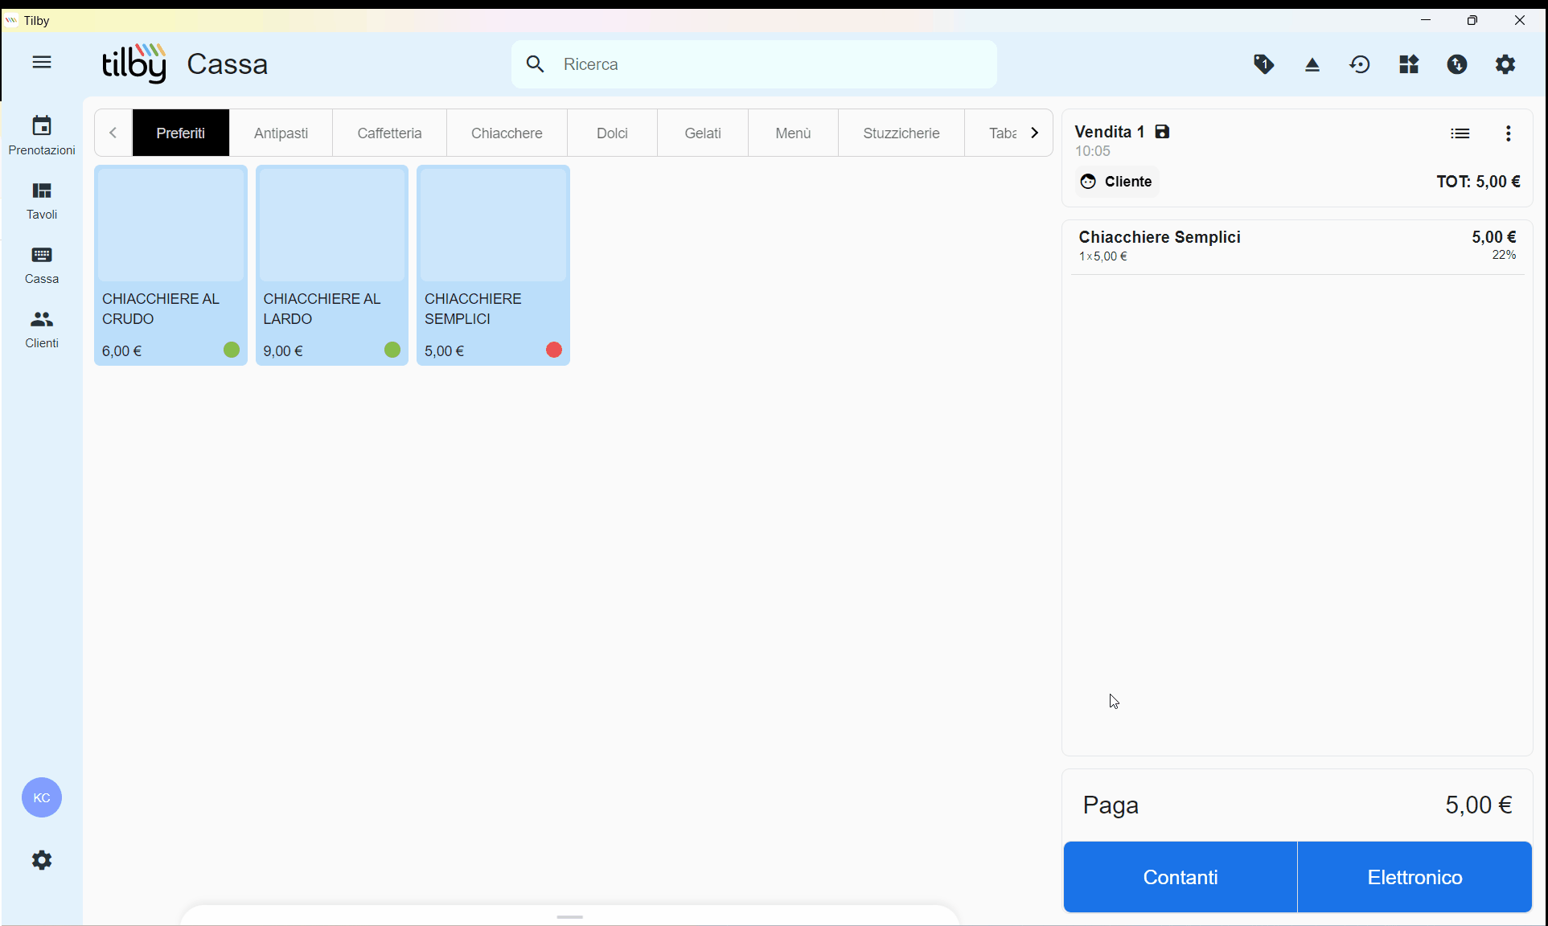Open the sales history icon
The width and height of the screenshot is (1548, 926).
point(1361,64)
